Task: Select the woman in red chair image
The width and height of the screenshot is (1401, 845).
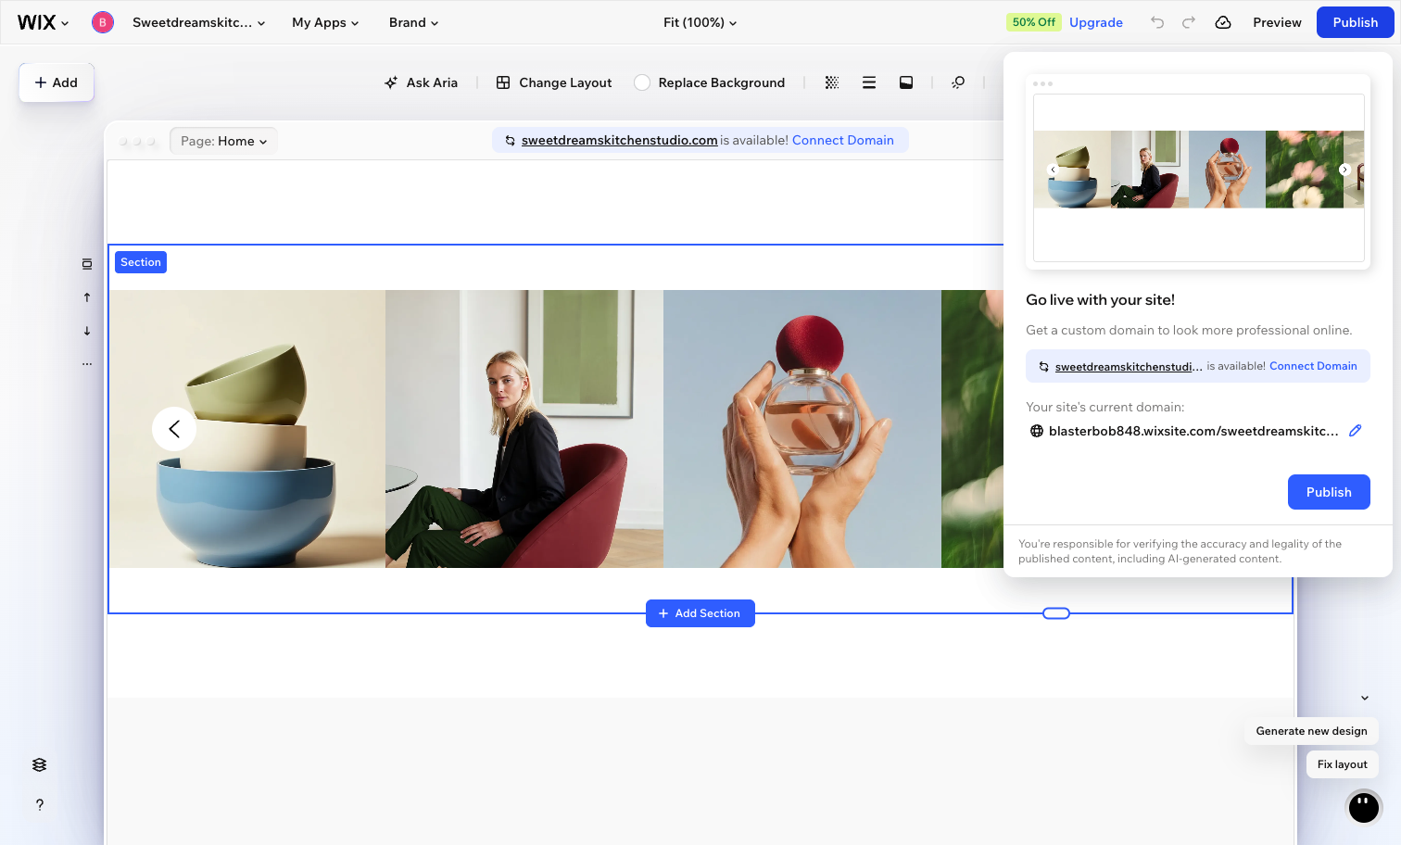Action: (524, 429)
